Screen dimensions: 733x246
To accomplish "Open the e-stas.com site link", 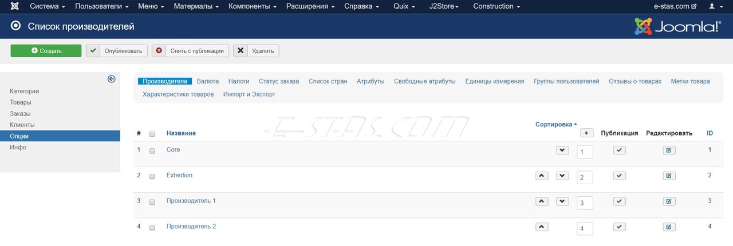I will click(675, 6).
